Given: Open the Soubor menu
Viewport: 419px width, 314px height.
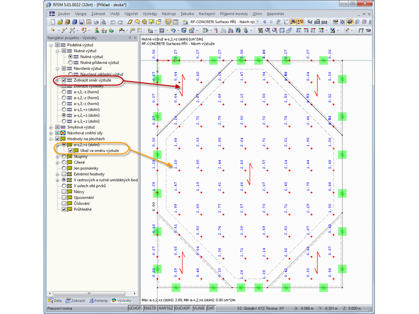Looking at the screenshot, I should pos(64,14).
